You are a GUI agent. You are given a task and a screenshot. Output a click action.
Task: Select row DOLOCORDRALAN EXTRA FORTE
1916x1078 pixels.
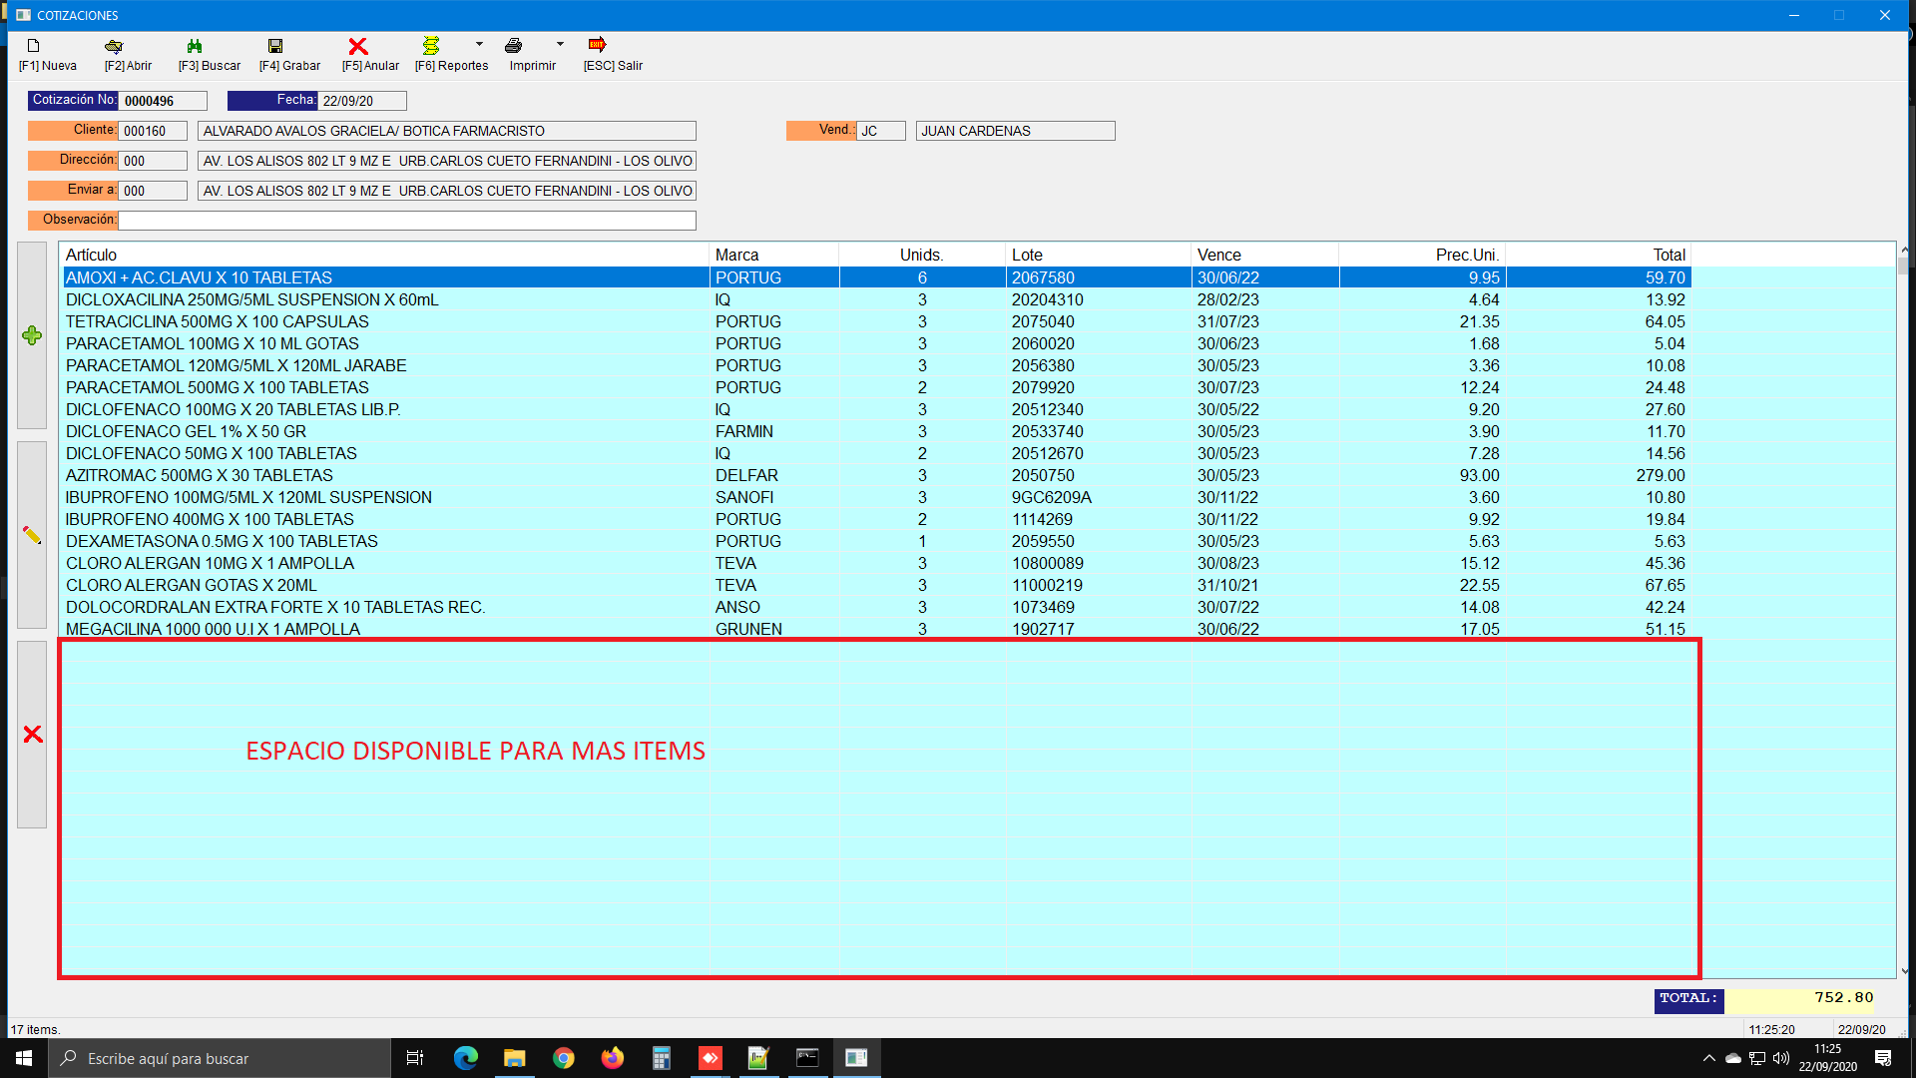tap(877, 607)
